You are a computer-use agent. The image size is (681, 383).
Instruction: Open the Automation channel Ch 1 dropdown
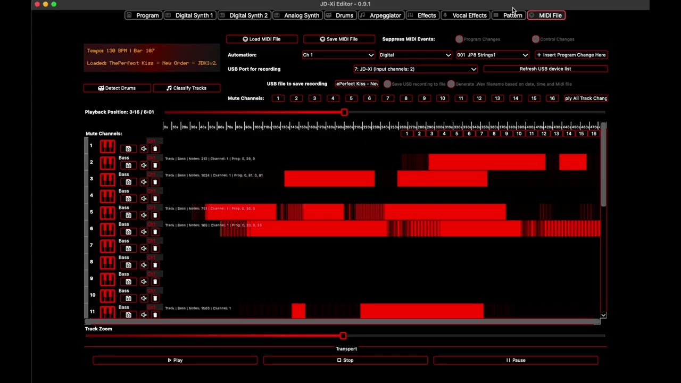point(338,55)
